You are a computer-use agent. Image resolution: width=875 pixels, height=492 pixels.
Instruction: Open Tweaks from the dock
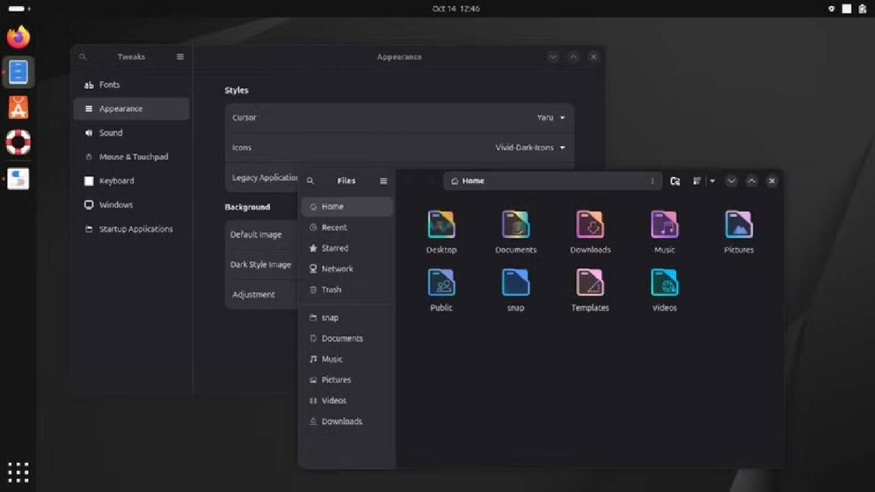pos(18,179)
